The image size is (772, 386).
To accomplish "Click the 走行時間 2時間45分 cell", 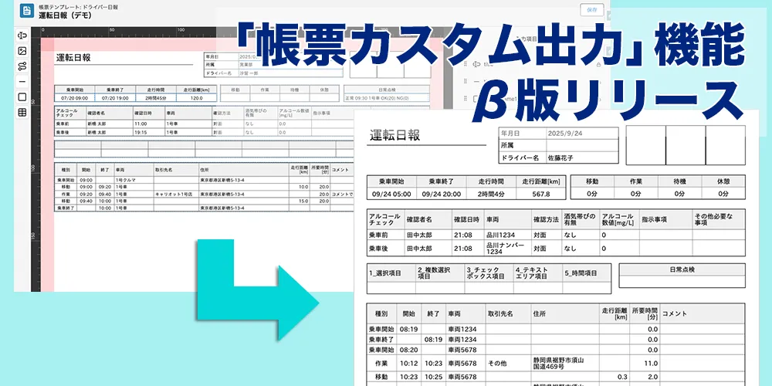I will click(x=157, y=98).
